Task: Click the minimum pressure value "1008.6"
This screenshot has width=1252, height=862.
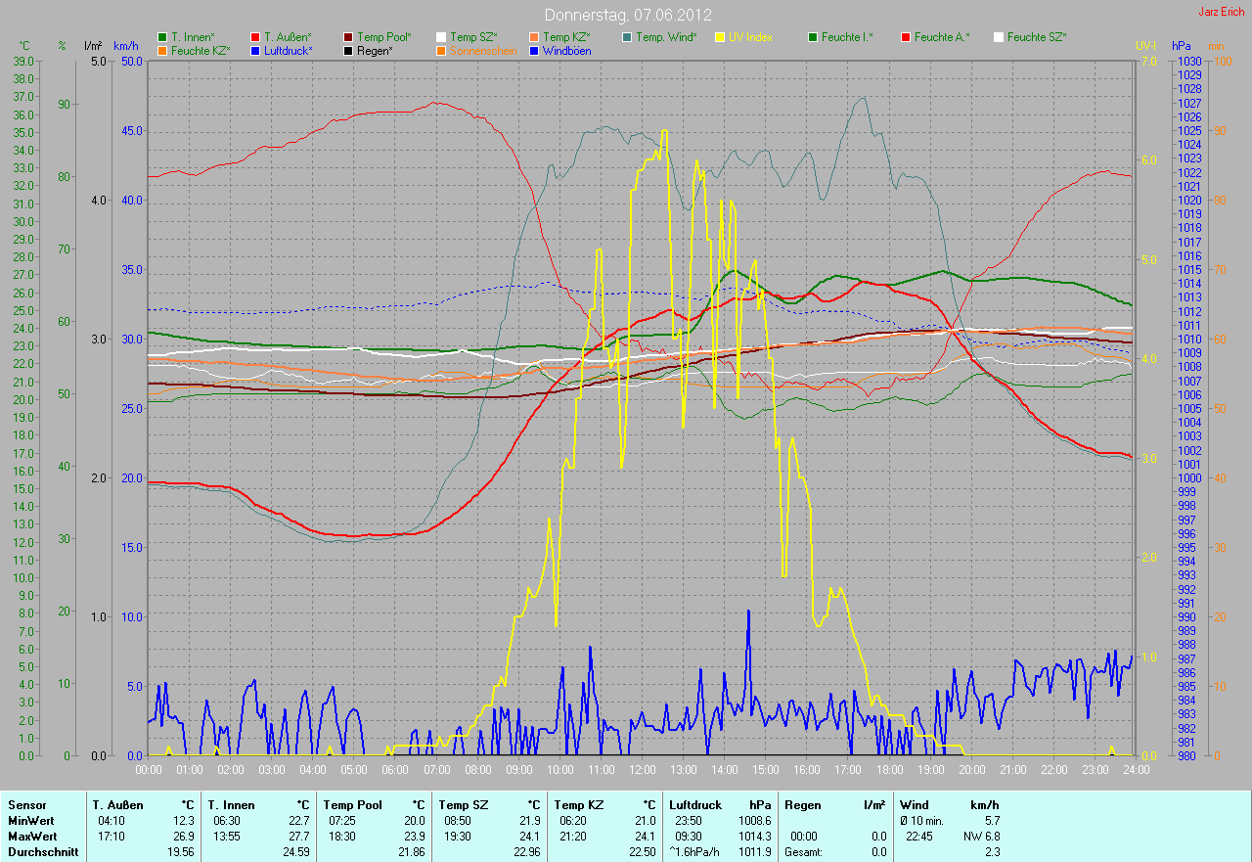Action: tap(755, 821)
